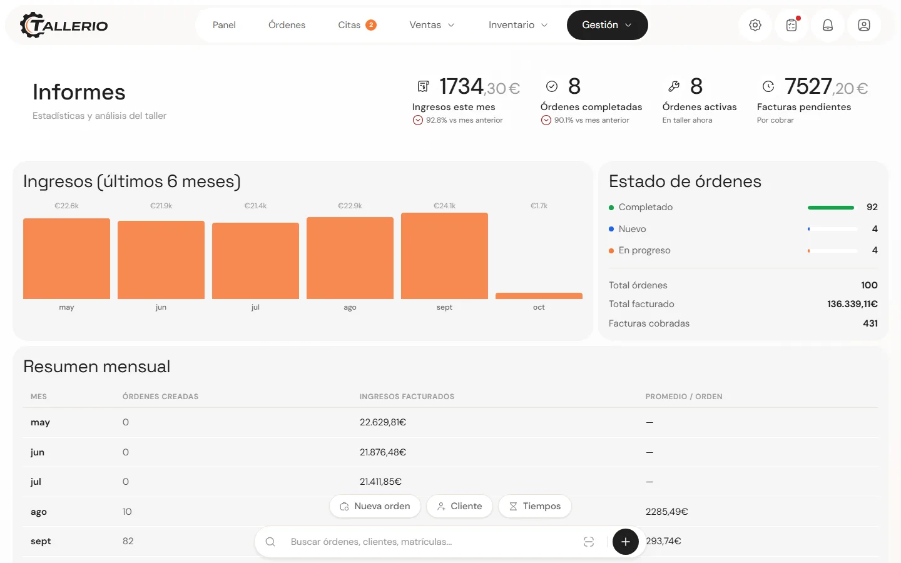The image size is (901, 563).
Task: Click the Completado progress bar
Action: pos(833,207)
